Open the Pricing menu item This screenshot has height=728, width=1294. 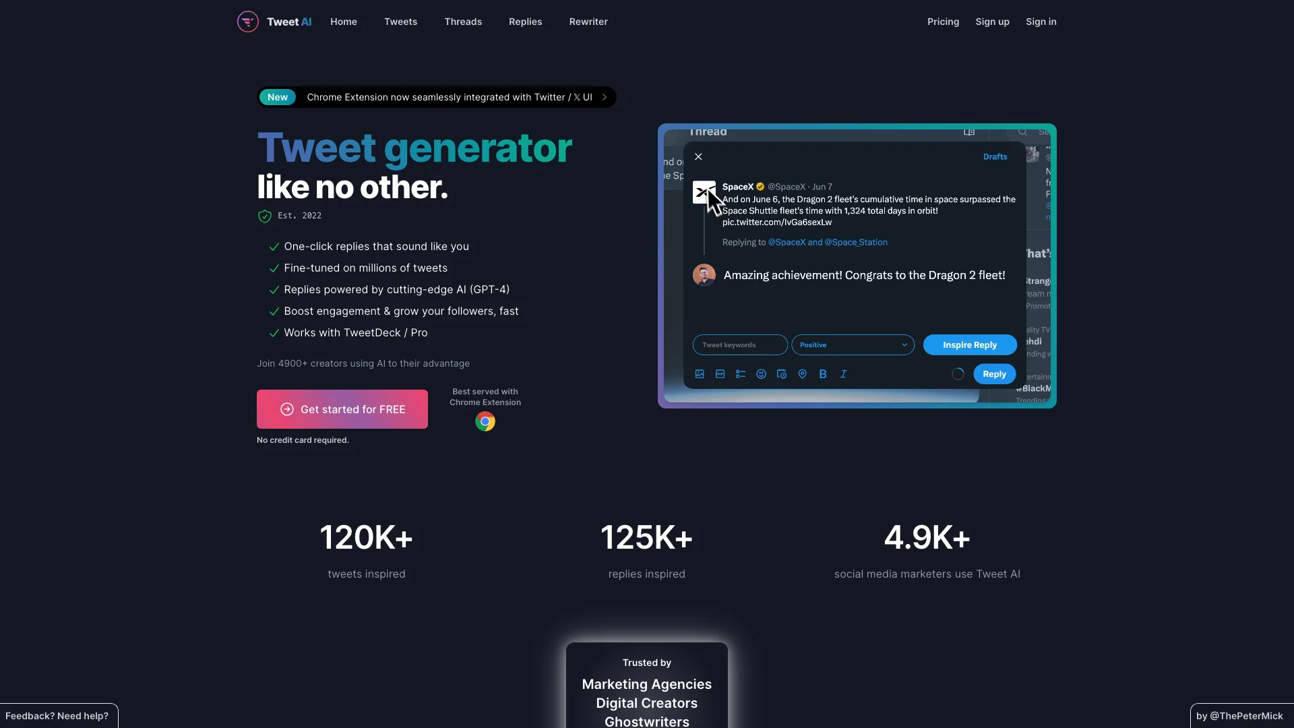tap(943, 22)
